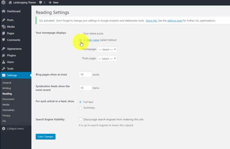The image size is (230, 149).
Task: Click the Media library icon in sidebar
Action: 4,27
